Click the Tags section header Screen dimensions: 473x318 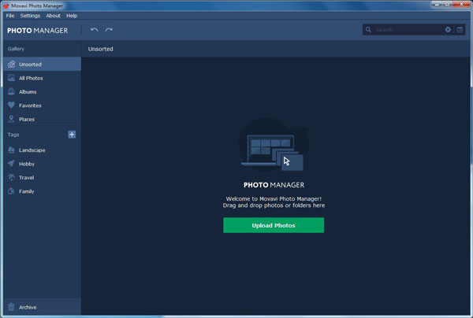pos(13,135)
